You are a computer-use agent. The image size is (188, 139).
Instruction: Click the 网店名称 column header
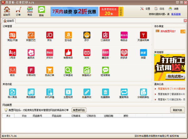[x=56, y=116]
